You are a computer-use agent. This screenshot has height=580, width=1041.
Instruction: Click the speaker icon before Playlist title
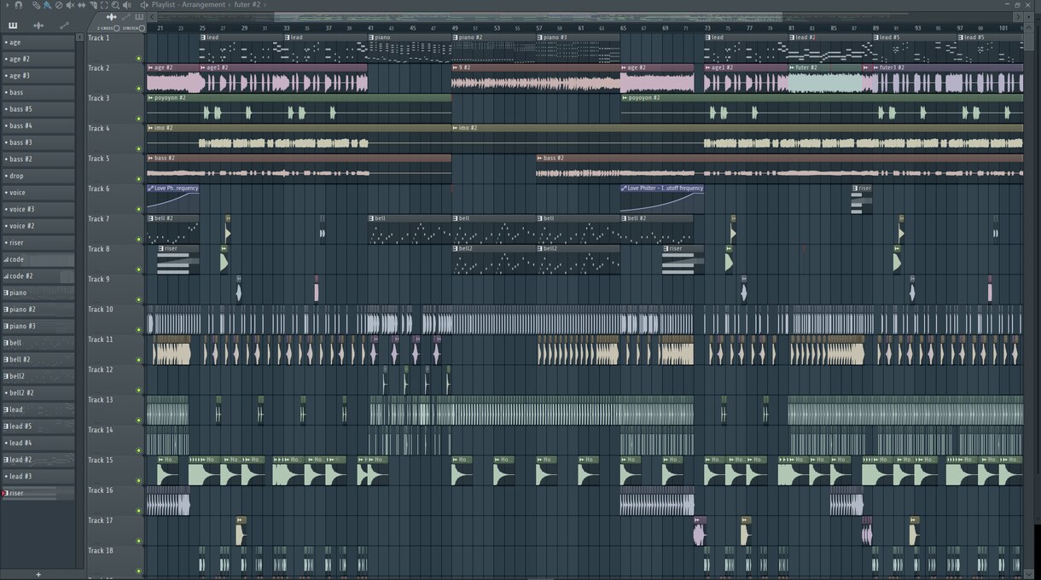pos(144,5)
